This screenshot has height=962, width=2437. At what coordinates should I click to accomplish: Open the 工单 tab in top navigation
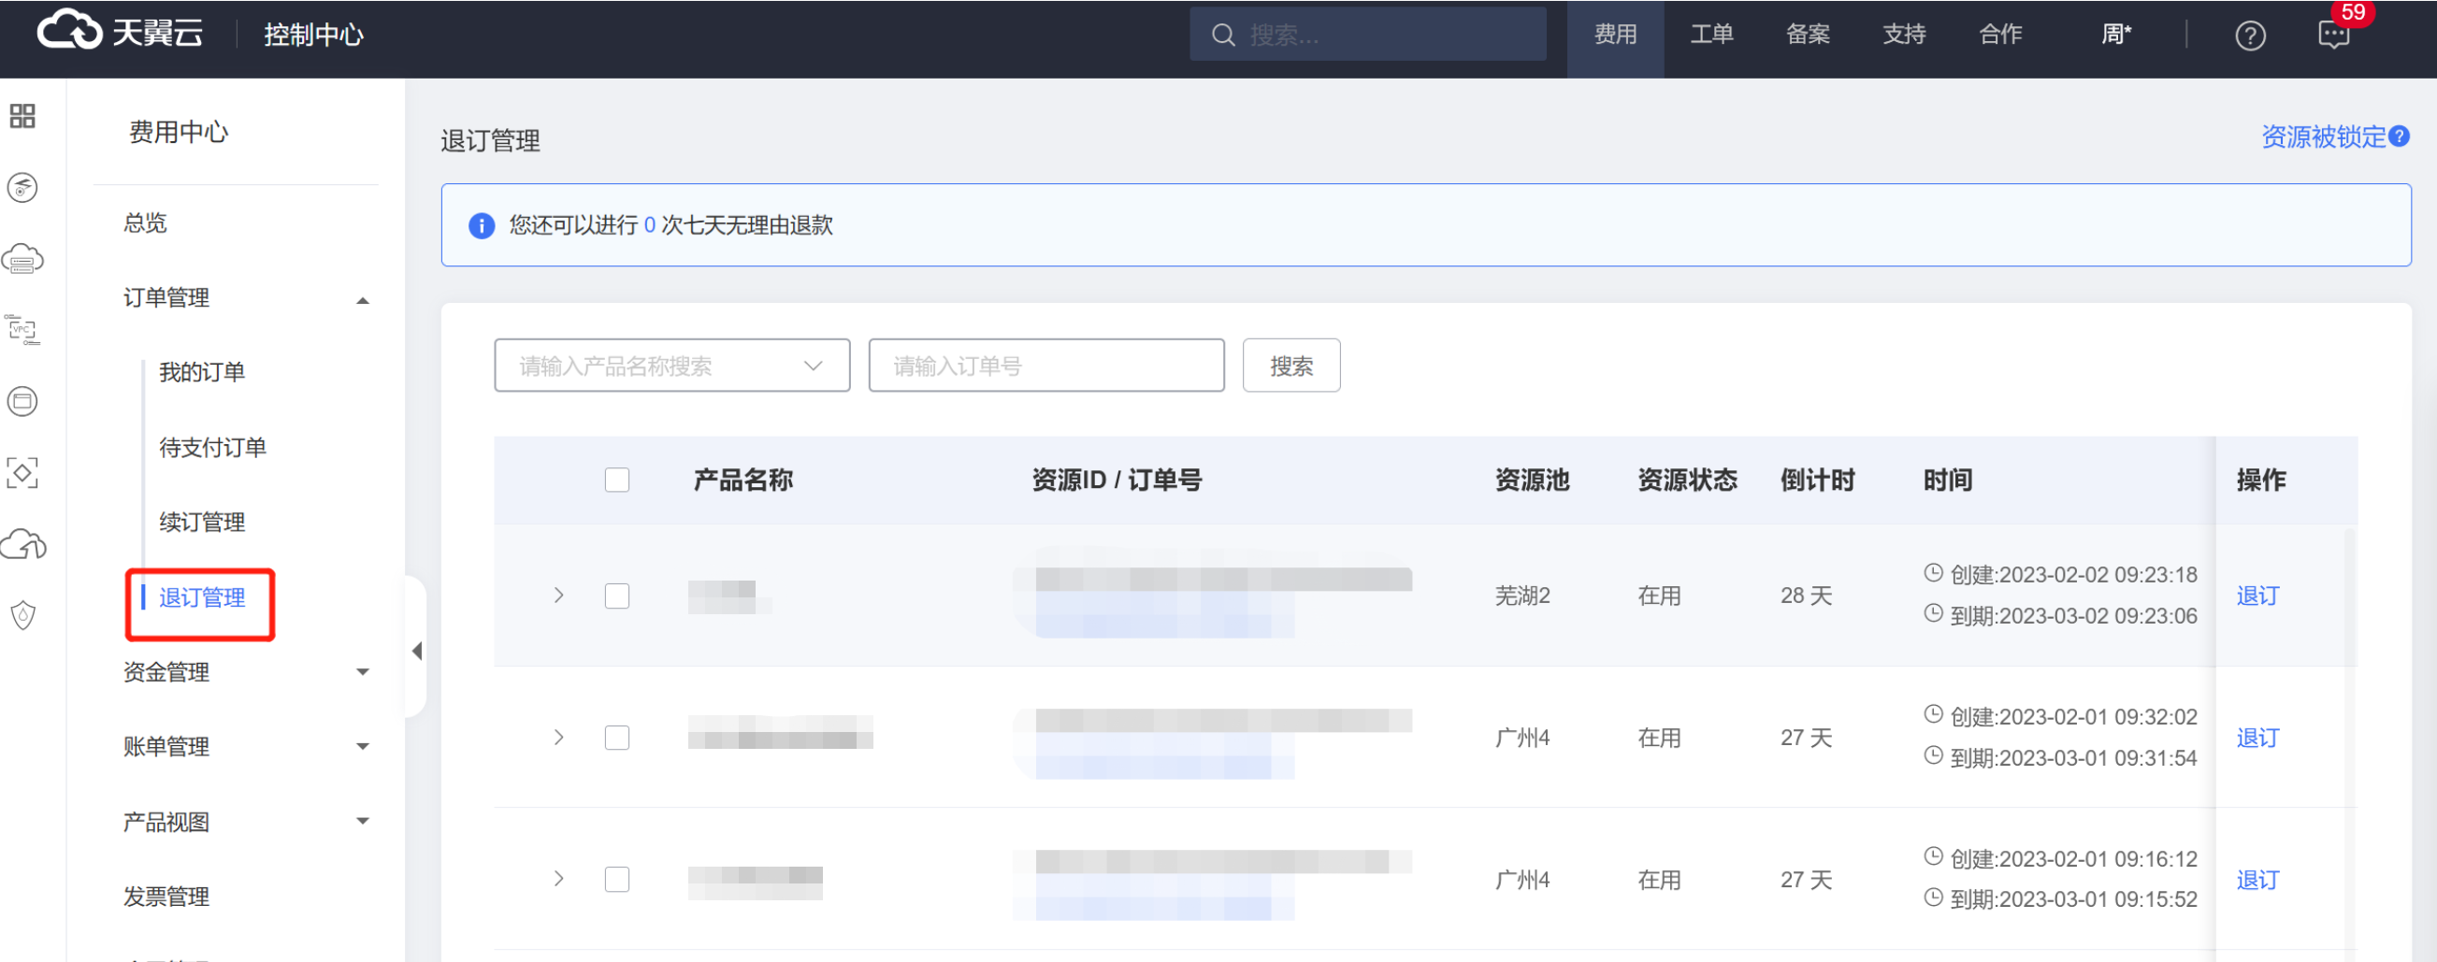[1711, 35]
